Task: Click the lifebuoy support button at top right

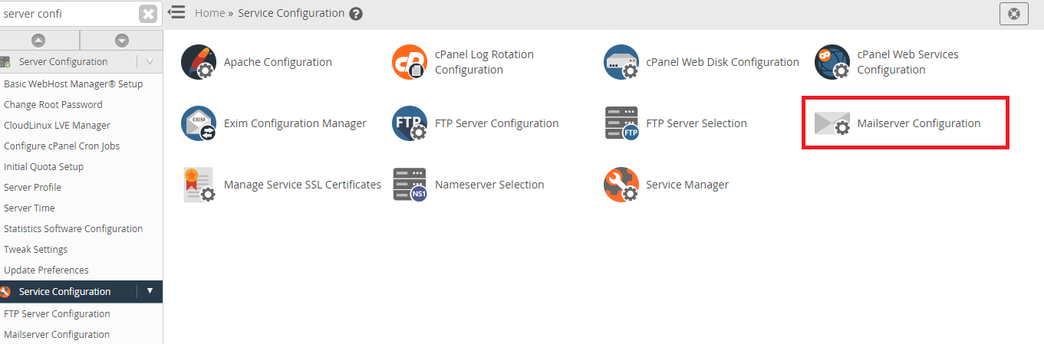Action: (1014, 14)
